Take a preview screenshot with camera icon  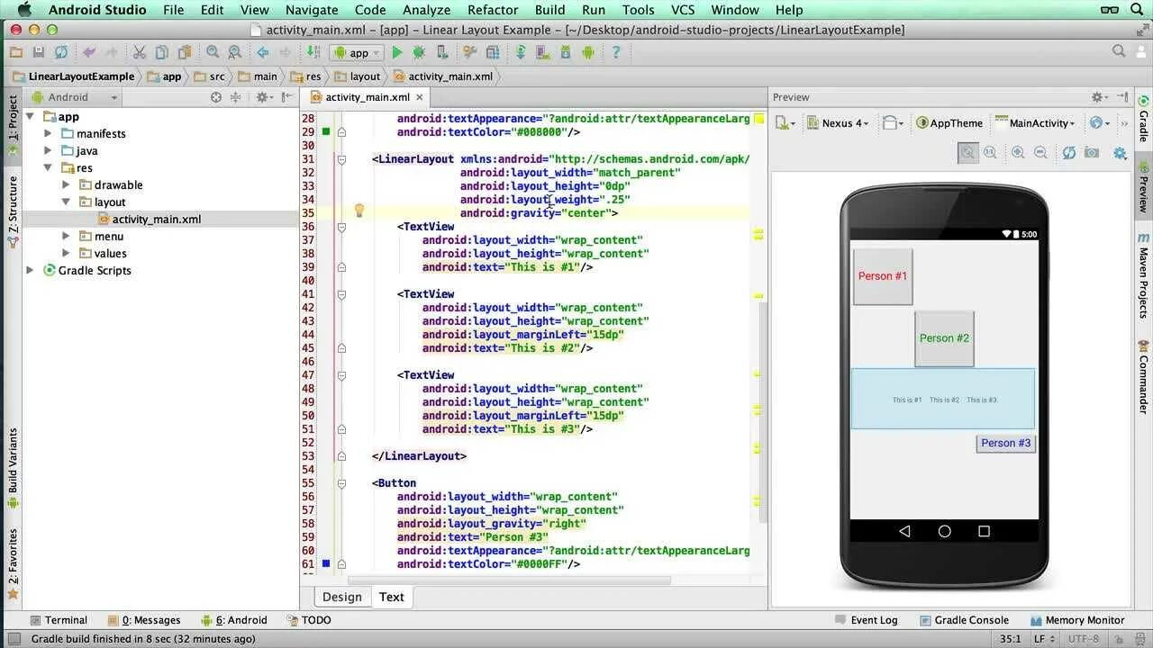(x=1092, y=153)
